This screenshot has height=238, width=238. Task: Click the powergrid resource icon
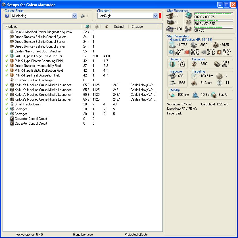[189, 22]
